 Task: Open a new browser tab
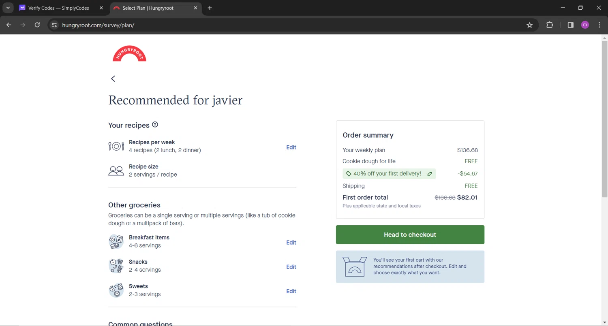210,8
